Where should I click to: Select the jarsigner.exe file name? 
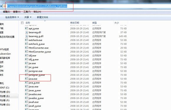[x=35, y=71]
